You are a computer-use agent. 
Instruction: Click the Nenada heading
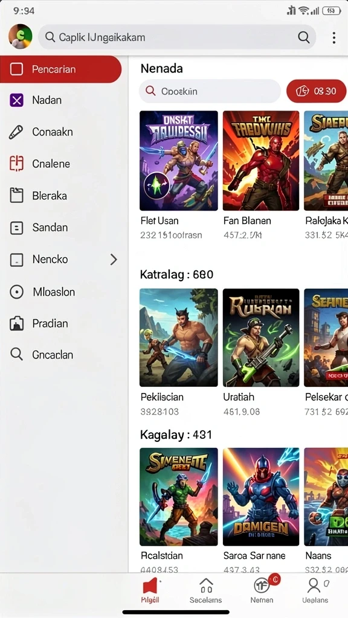click(161, 69)
